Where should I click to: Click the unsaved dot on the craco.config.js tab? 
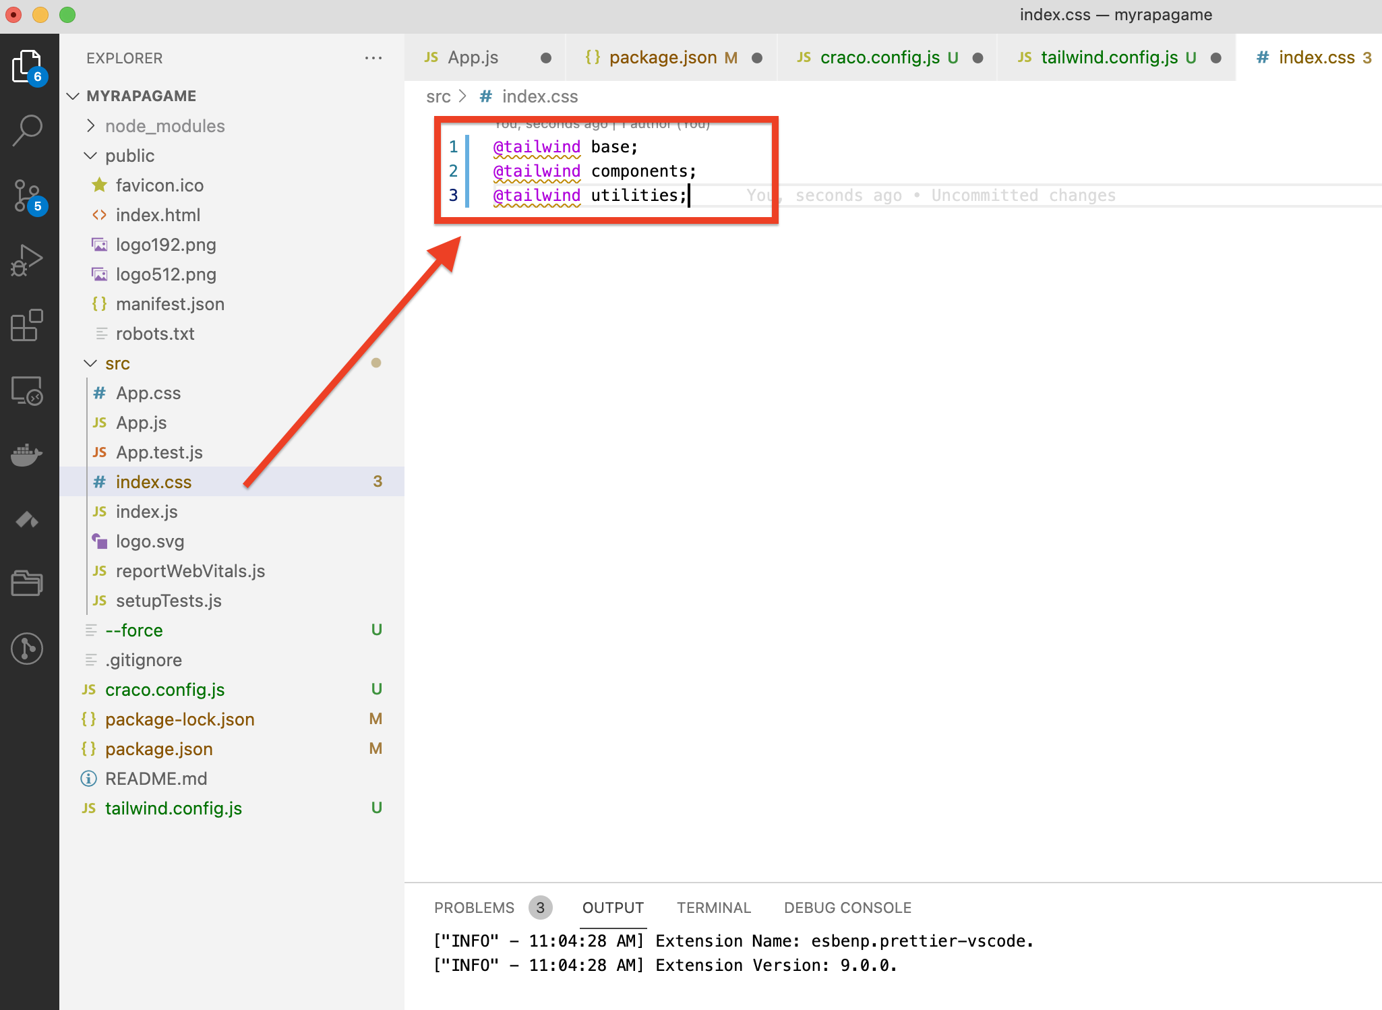click(x=978, y=58)
